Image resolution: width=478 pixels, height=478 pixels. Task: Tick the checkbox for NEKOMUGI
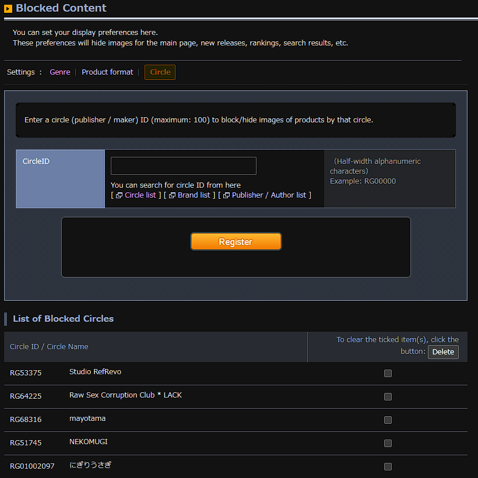(x=388, y=443)
